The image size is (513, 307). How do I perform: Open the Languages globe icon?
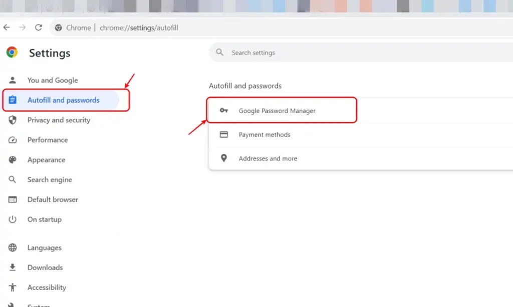(x=12, y=247)
